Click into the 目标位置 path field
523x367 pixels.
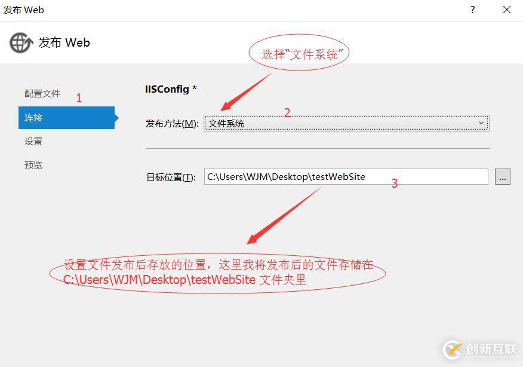346,177
